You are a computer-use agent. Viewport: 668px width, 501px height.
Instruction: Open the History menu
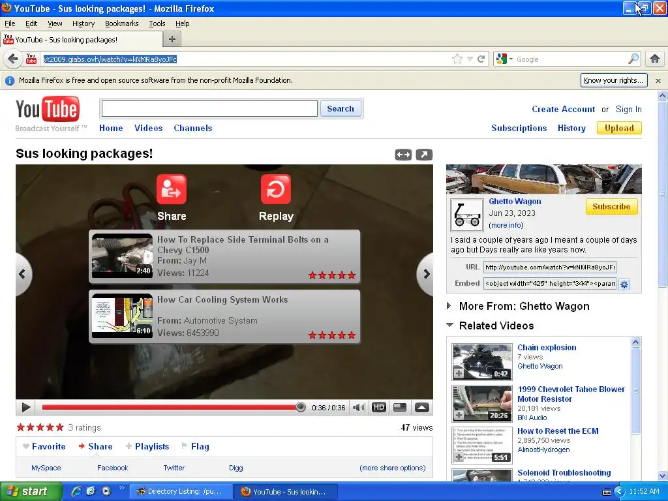[83, 23]
